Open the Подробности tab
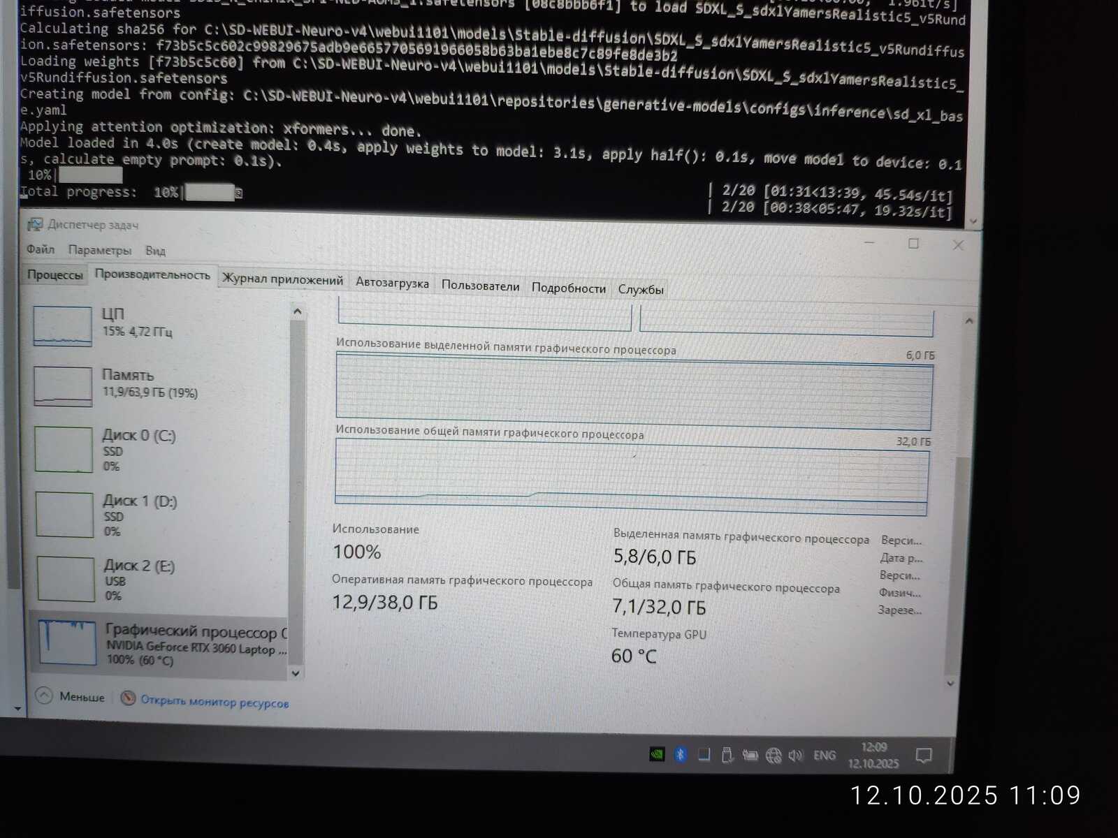This screenshot has height=838, width=1118. coord(569,288)
